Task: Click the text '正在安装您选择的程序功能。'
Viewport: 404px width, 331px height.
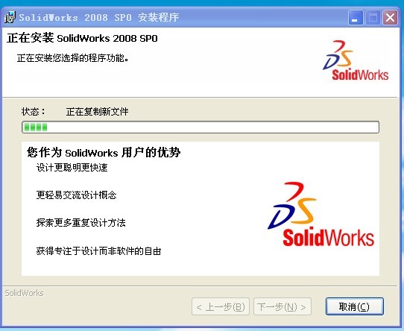Action: [x=72, y=58]
